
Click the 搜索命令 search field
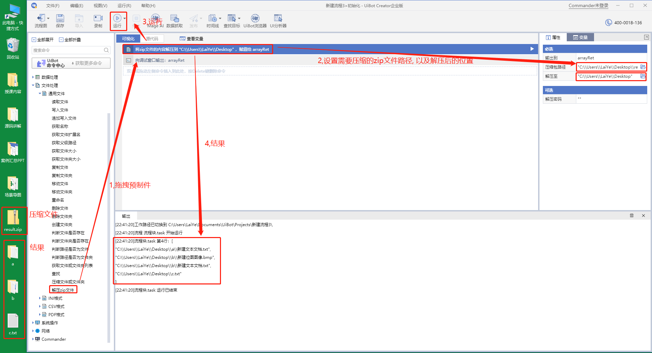68,50
